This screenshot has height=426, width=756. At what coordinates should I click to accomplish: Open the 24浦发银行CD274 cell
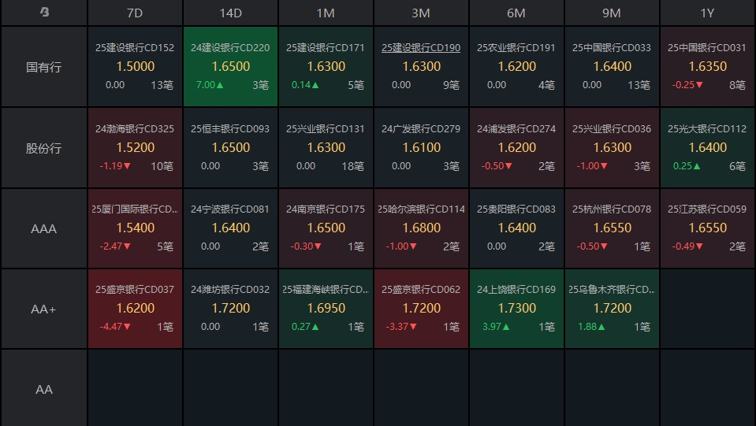[516, 147]
